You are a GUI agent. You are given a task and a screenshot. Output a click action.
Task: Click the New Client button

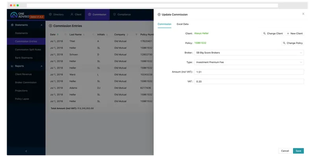(x=295, y=33)
